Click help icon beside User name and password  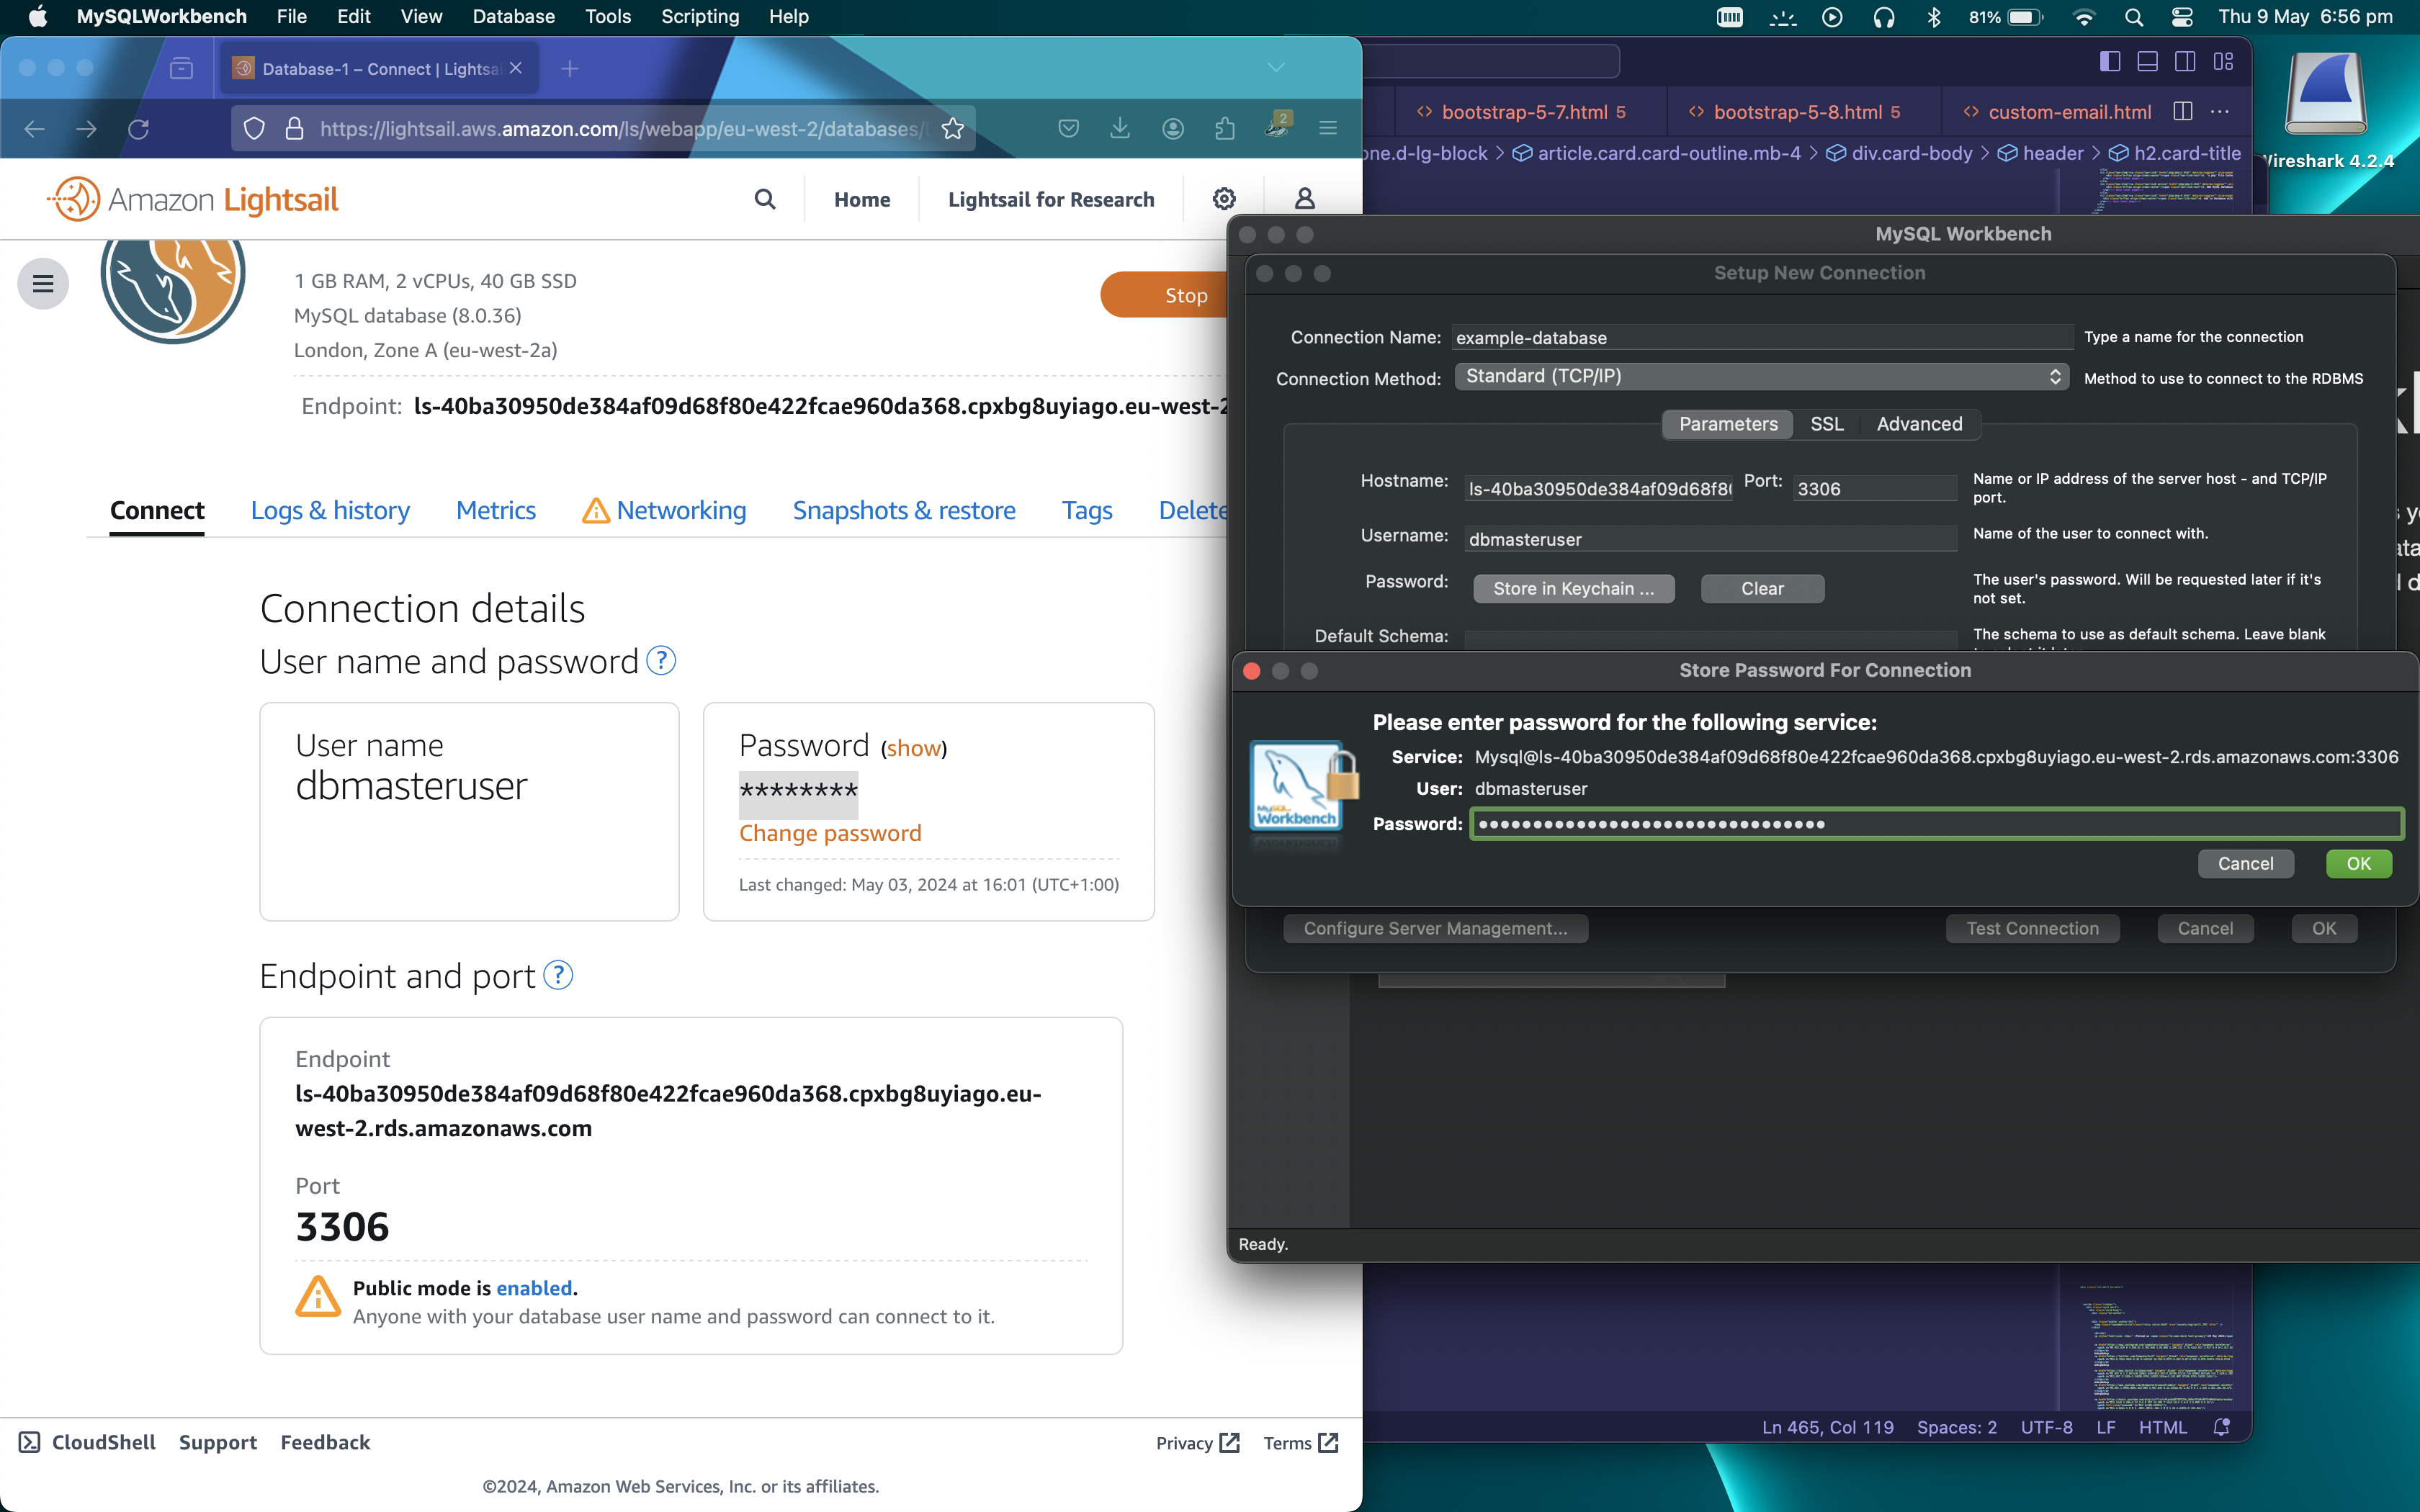(x=661, y=661)
